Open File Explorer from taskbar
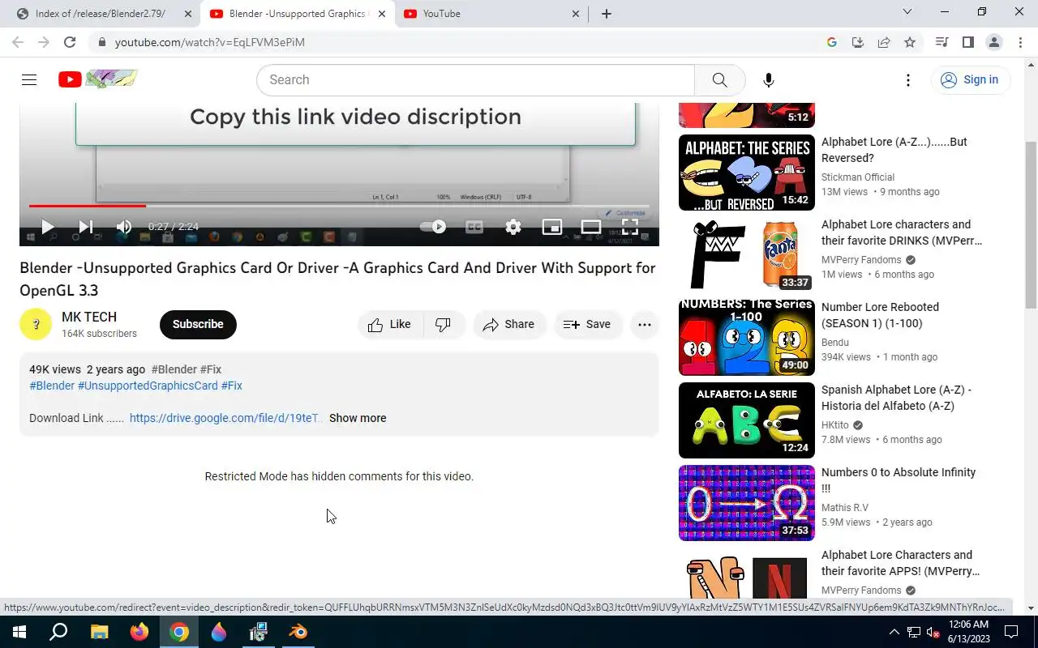Viewport: 1038px width, 648px height. tap(99, 632)
